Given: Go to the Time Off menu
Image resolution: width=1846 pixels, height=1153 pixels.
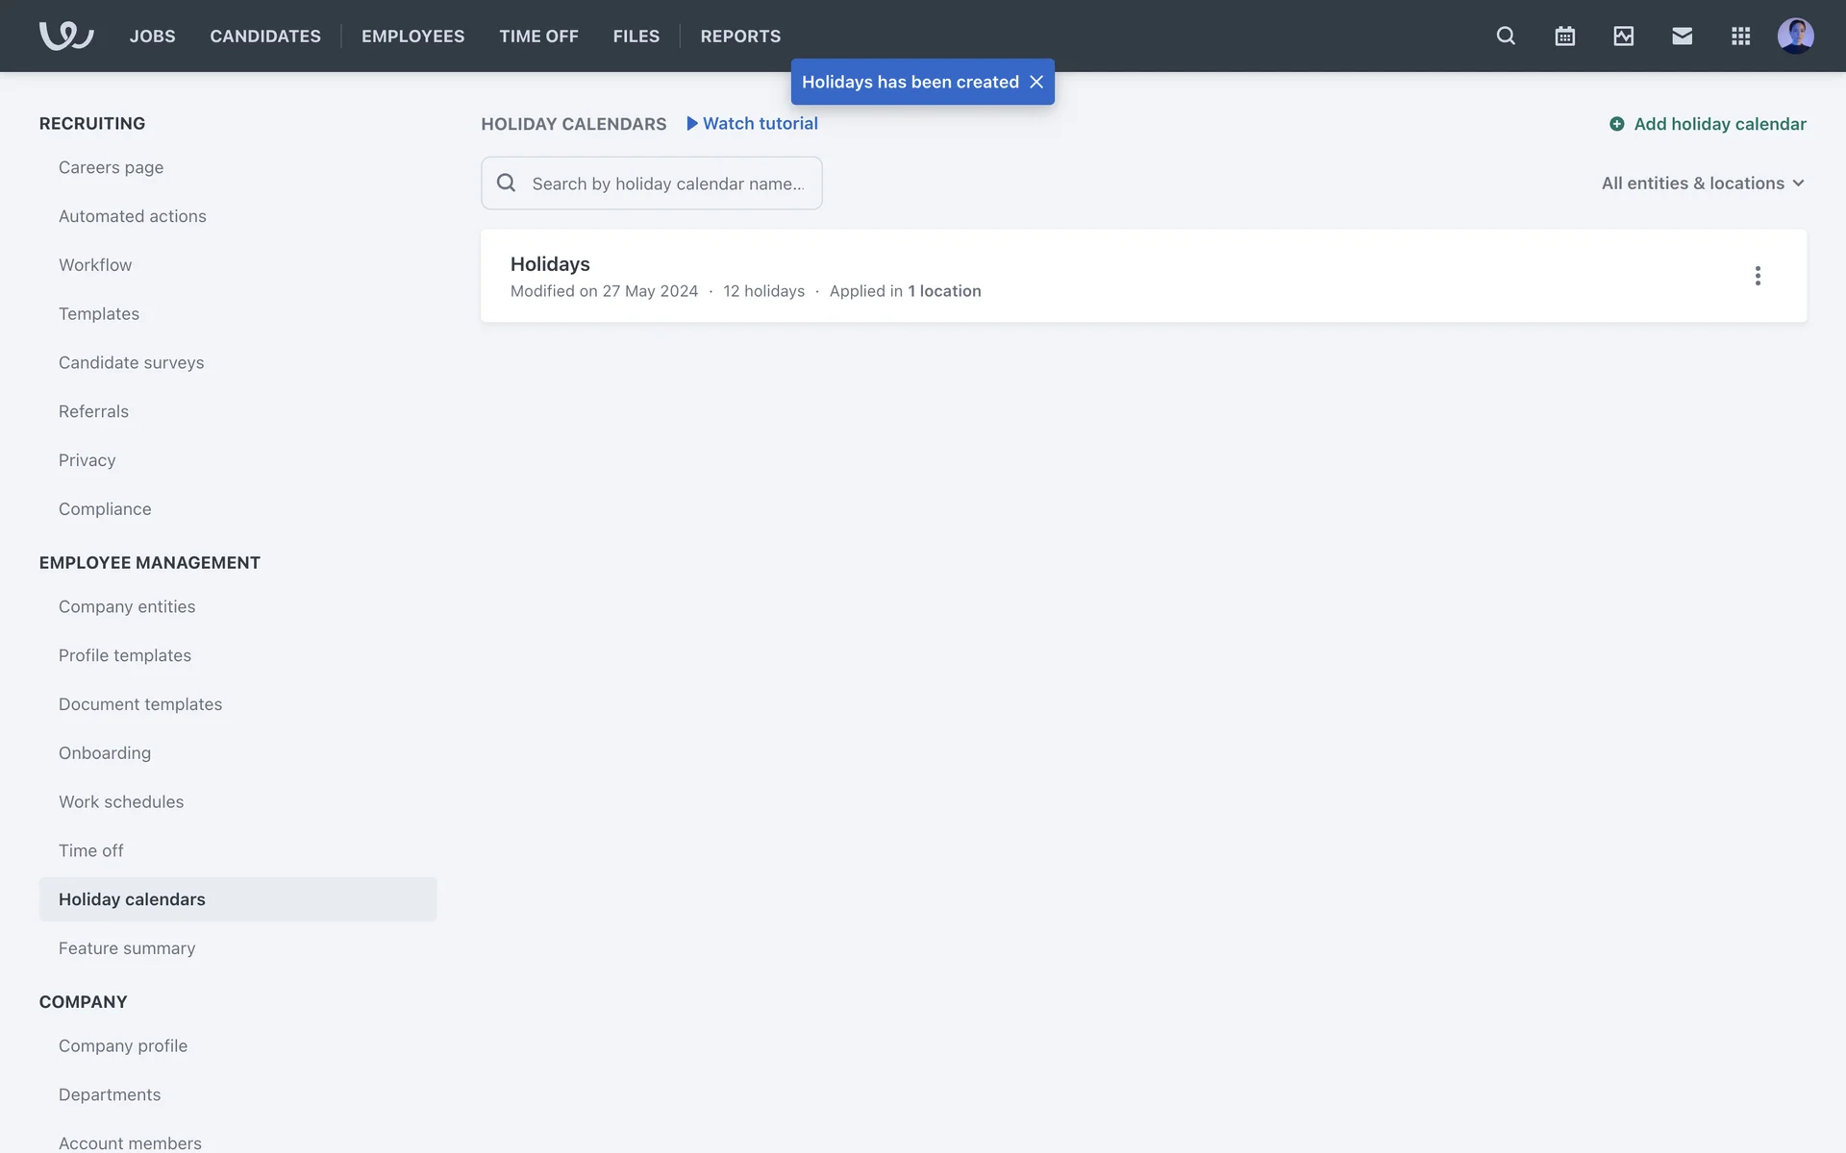Looking at the screenshot, I should pos(538,36).
